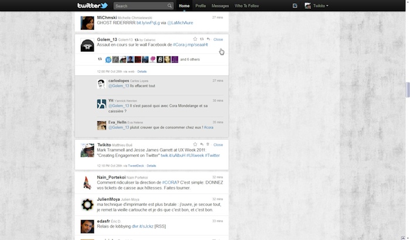The image size is (410, 240).
Task: Star the Twikito UX Week tweet
Action: (x=195, y=145)
